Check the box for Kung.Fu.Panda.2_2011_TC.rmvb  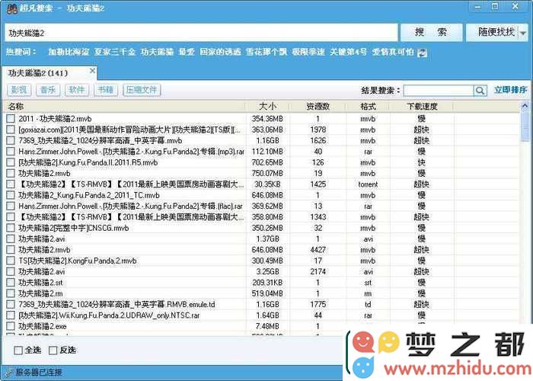(11, 195)
